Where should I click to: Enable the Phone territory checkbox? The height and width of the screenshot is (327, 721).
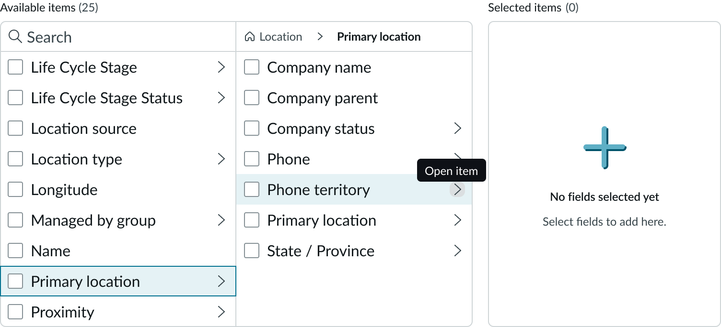[x=252, y=190]
